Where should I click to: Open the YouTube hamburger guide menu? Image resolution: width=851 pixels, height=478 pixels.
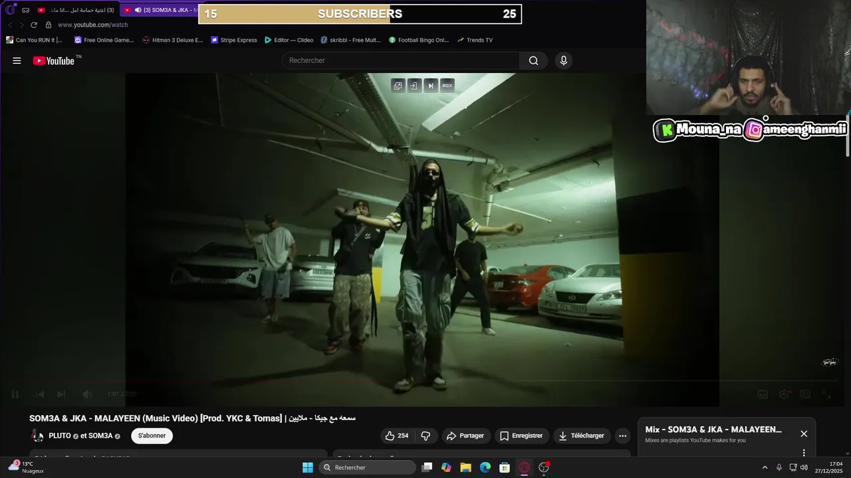click(x=17, y=60)
